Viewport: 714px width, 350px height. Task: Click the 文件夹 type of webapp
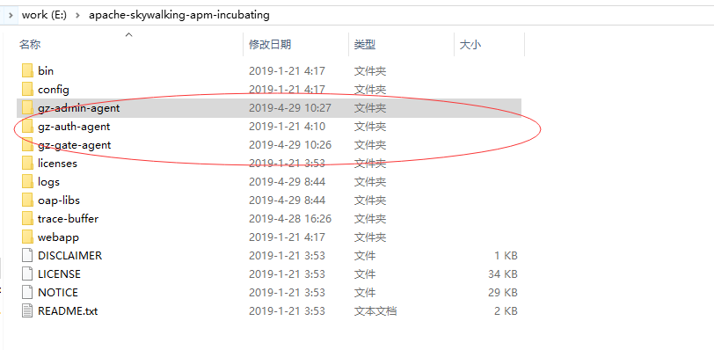click(x=370, y=237)
